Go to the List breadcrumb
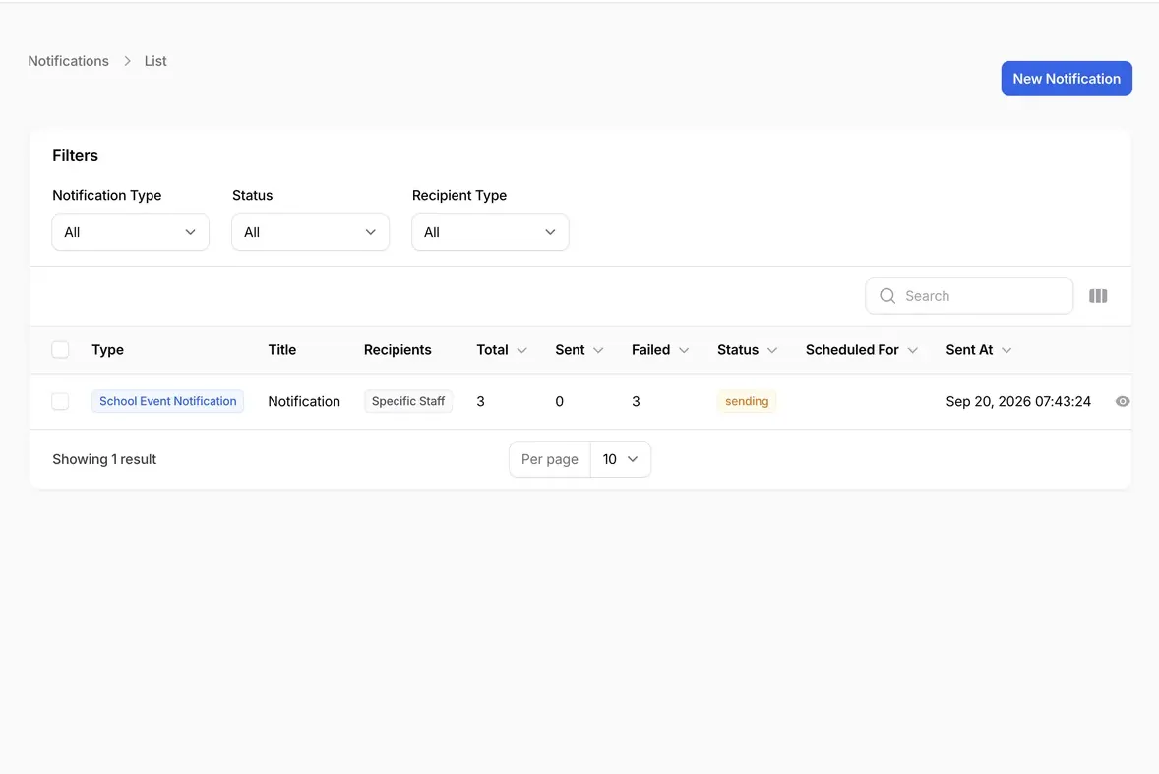The image size is (1159, 774). tap(155, 61)
